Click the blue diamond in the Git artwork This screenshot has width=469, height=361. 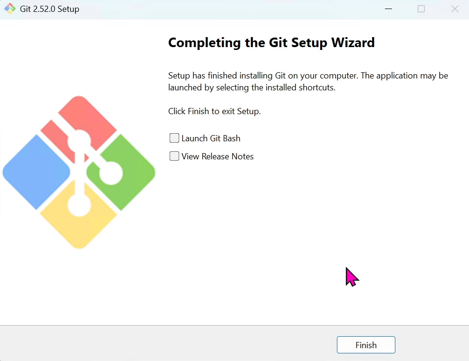point(37,173)
